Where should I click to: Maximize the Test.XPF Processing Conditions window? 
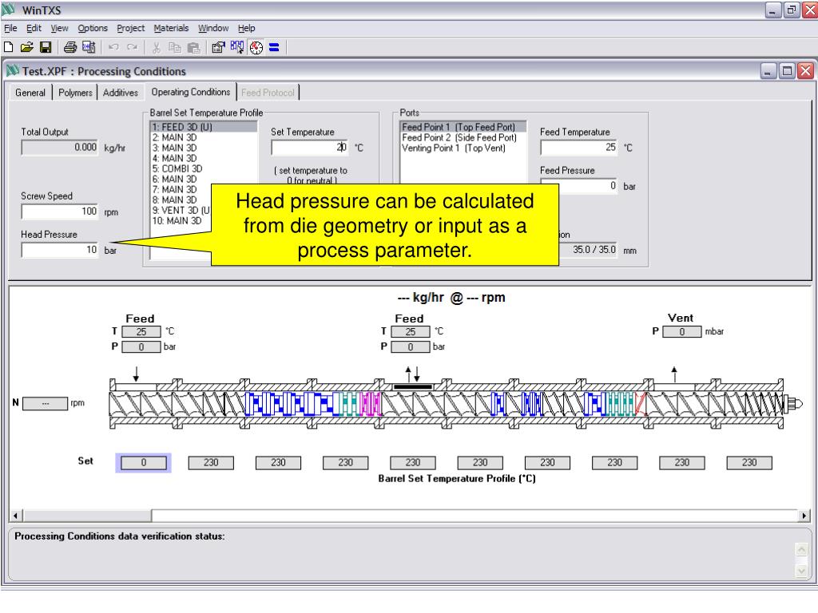pyautogui.click(x=787, y=70)
